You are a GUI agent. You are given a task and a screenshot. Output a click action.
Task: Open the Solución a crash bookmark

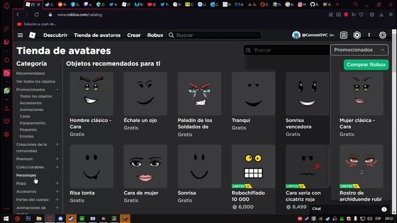[x=37, y=24]
